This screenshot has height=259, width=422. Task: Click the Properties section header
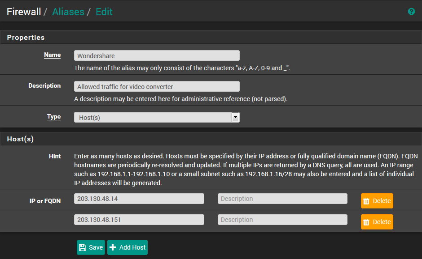pos(26,38)
